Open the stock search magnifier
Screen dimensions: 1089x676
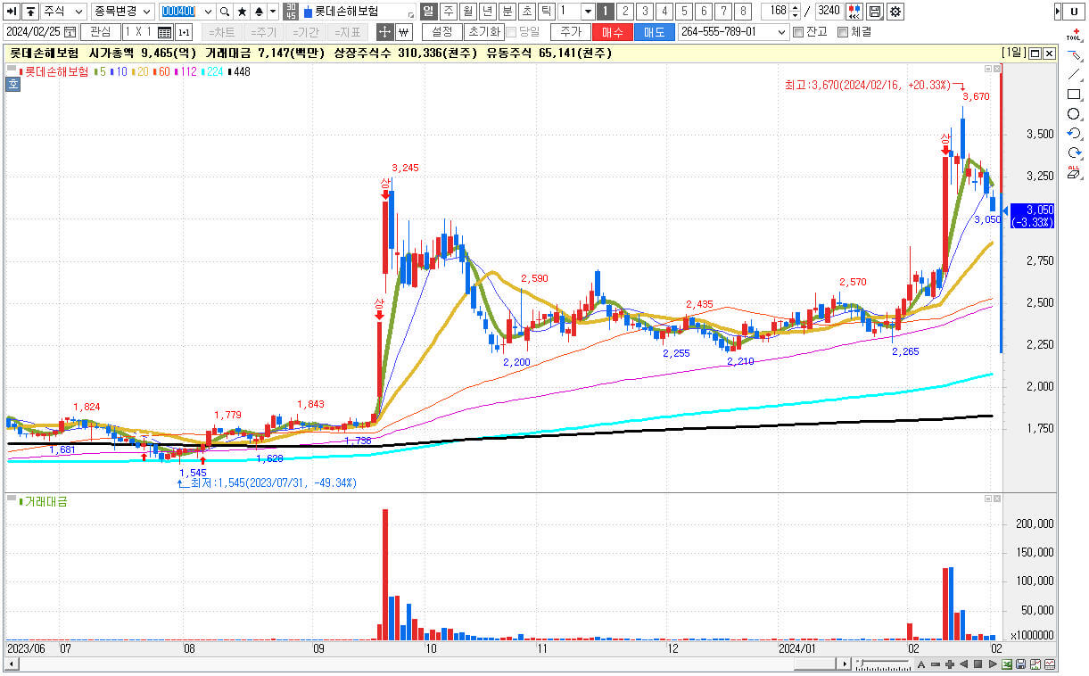[224, 12]
